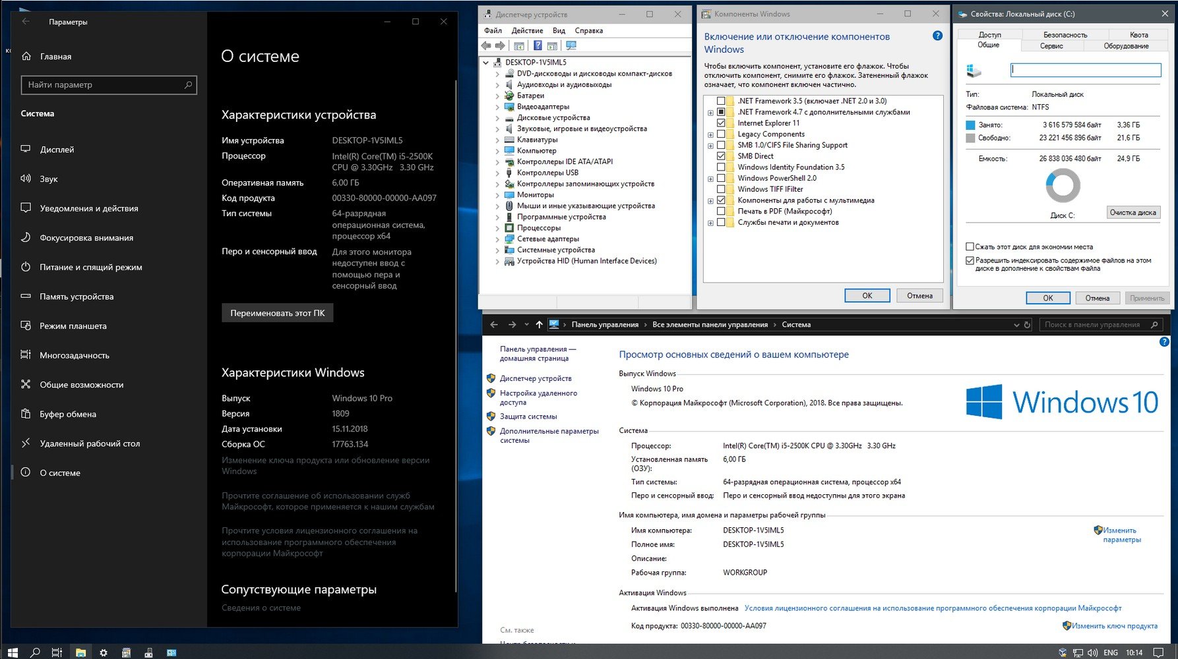Click gray free-space (Свободно) color swatch

point(970,138)
